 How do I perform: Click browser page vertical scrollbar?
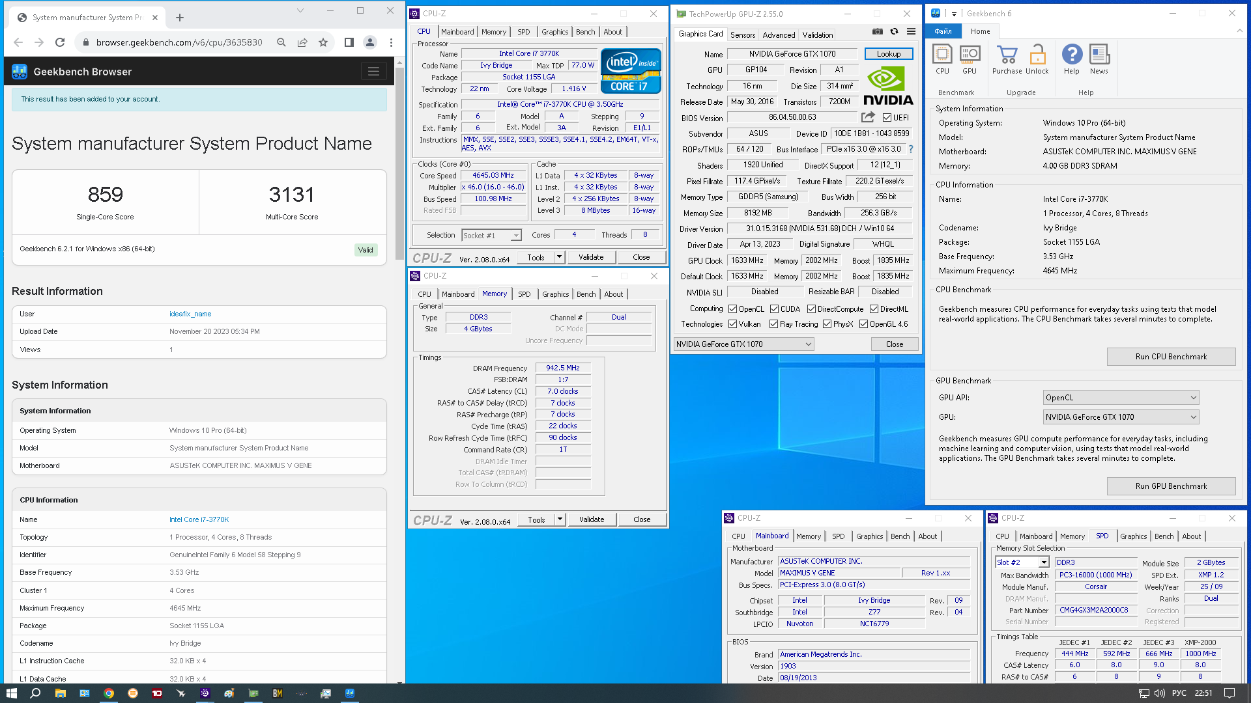click(399, 163)
